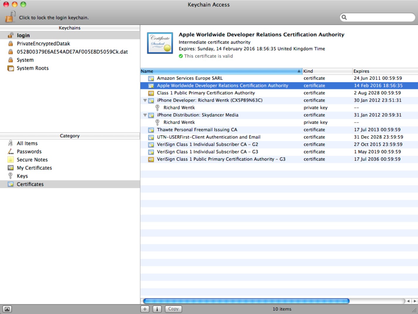The image size is (418, 314).
Task: Select the 052B00379E6AE54ADE7AF005E8D5059Ck.dat keychain
Action: click(x=70, y=52)
